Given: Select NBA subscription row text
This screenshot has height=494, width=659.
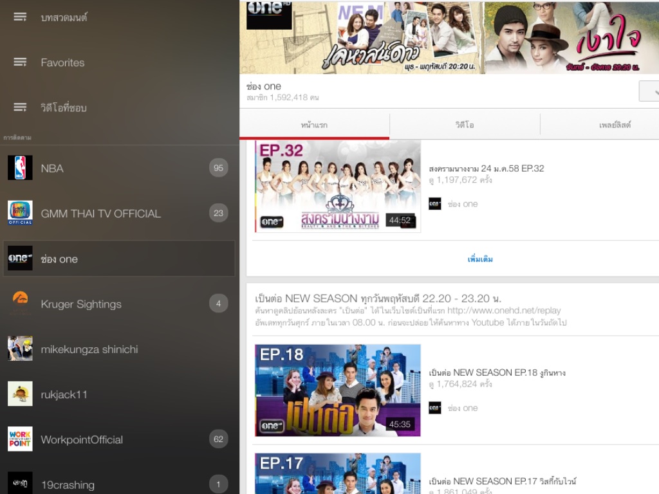Looking at the screenshot, I should 52,169.
